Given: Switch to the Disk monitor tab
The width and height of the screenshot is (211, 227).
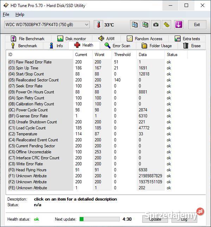Looking at the screenshot, I should (72, 39).
